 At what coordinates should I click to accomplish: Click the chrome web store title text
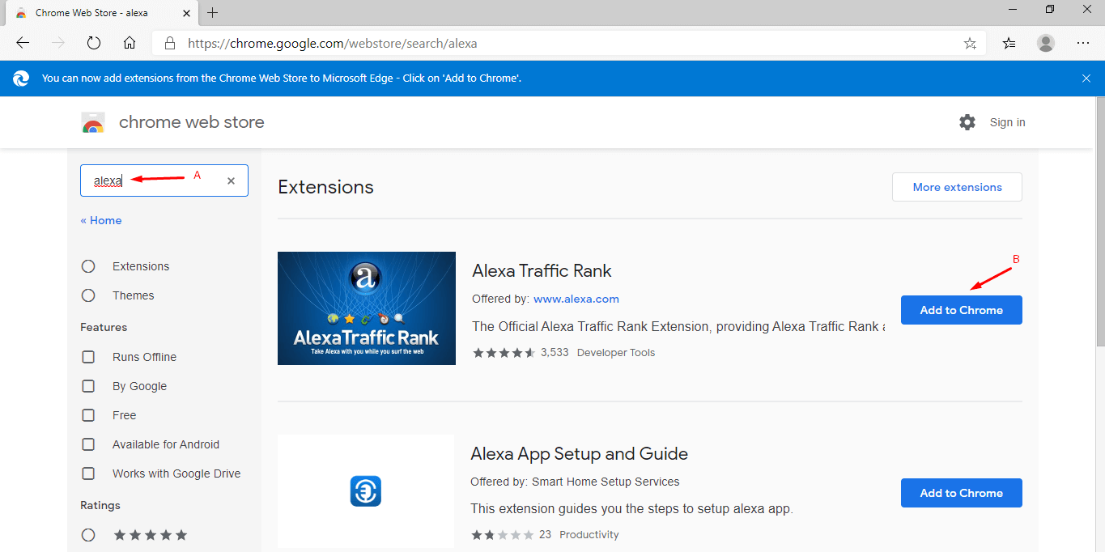coord(192,122)
